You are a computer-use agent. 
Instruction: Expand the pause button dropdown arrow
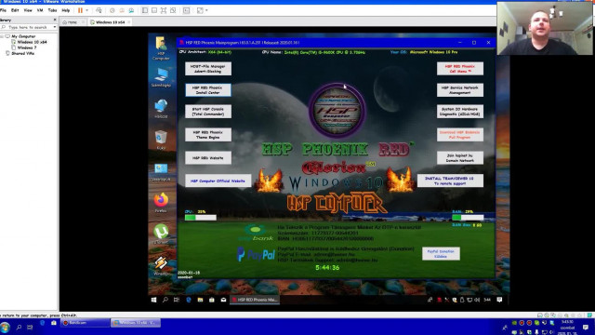click(86, 10)
